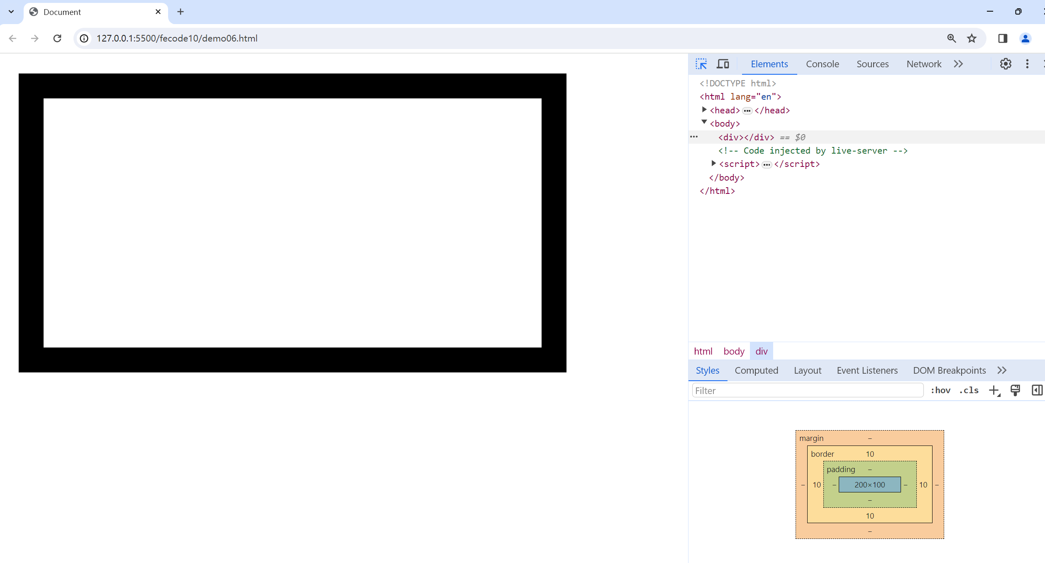Toggle the :hov element state panel
The height and width of the screenshot is (563, 1045).
coord(940,390)
